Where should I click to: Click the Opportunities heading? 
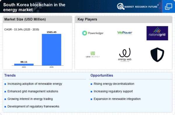102,75
